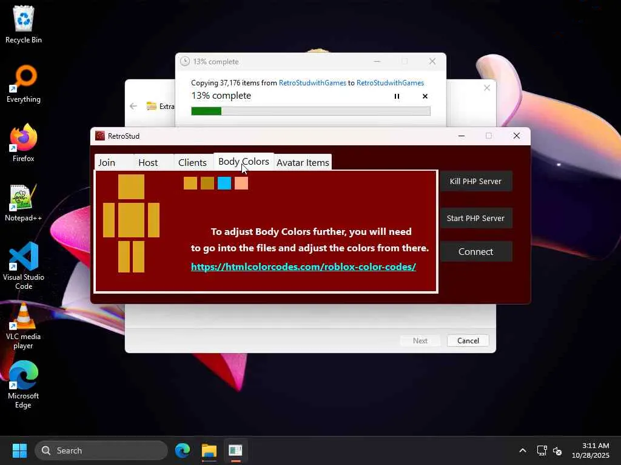Go back in the Extract wizard window

133,106
